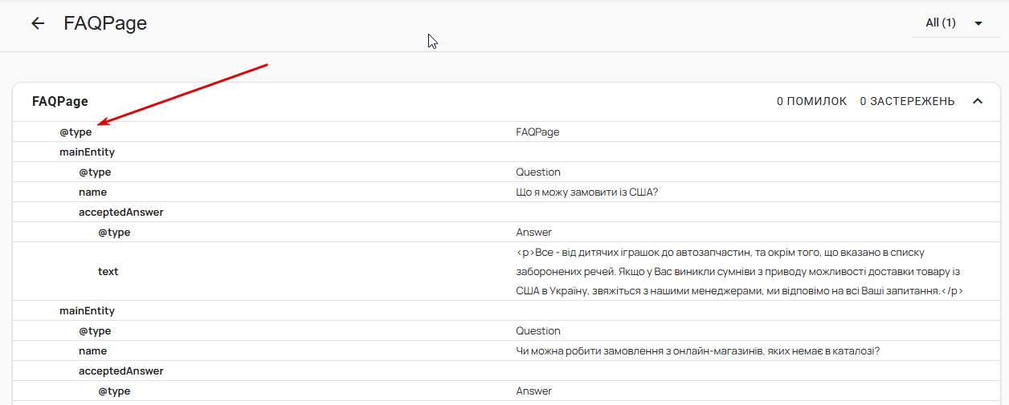
Task: Click the FAQPage page heading at top
Action: click(105, 23)
